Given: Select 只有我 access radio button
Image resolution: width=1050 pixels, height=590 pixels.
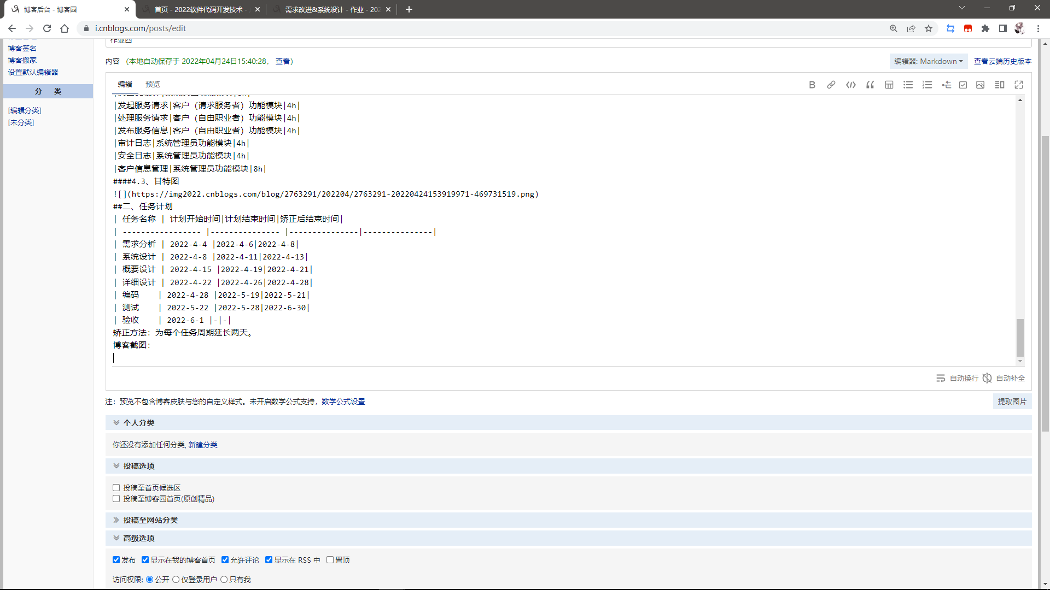Looking at the screenshot, I should click(224, 580).
